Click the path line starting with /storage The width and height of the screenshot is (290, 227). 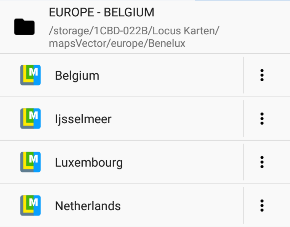[x=134, y=31]
